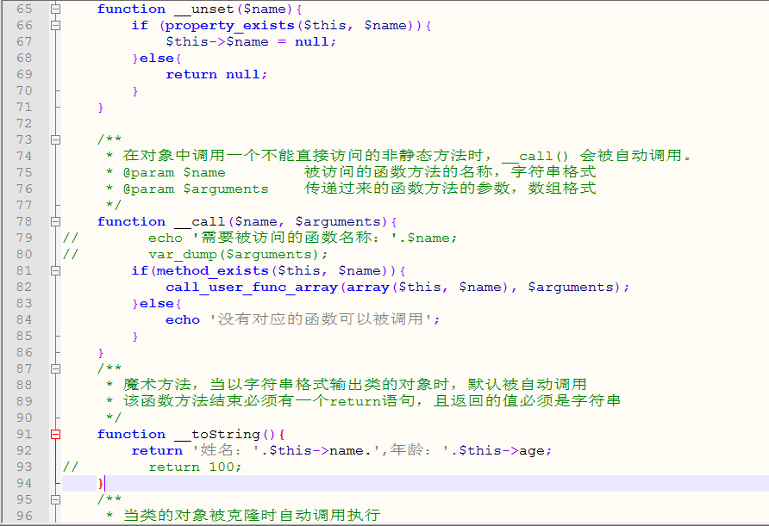Screen dimensions: 769x526
Task: Place cursor on '$this->$name = null;' statement
Action: coord(251,42)
